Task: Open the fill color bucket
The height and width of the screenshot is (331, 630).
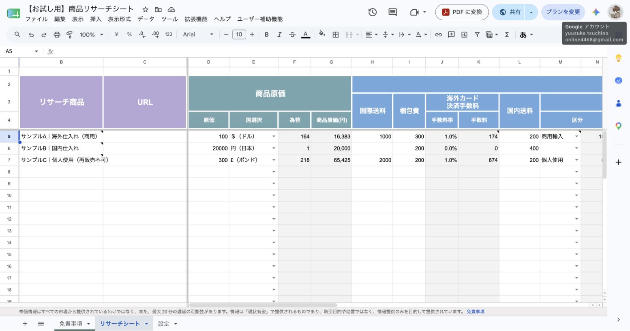Action: tap(322, 34)
